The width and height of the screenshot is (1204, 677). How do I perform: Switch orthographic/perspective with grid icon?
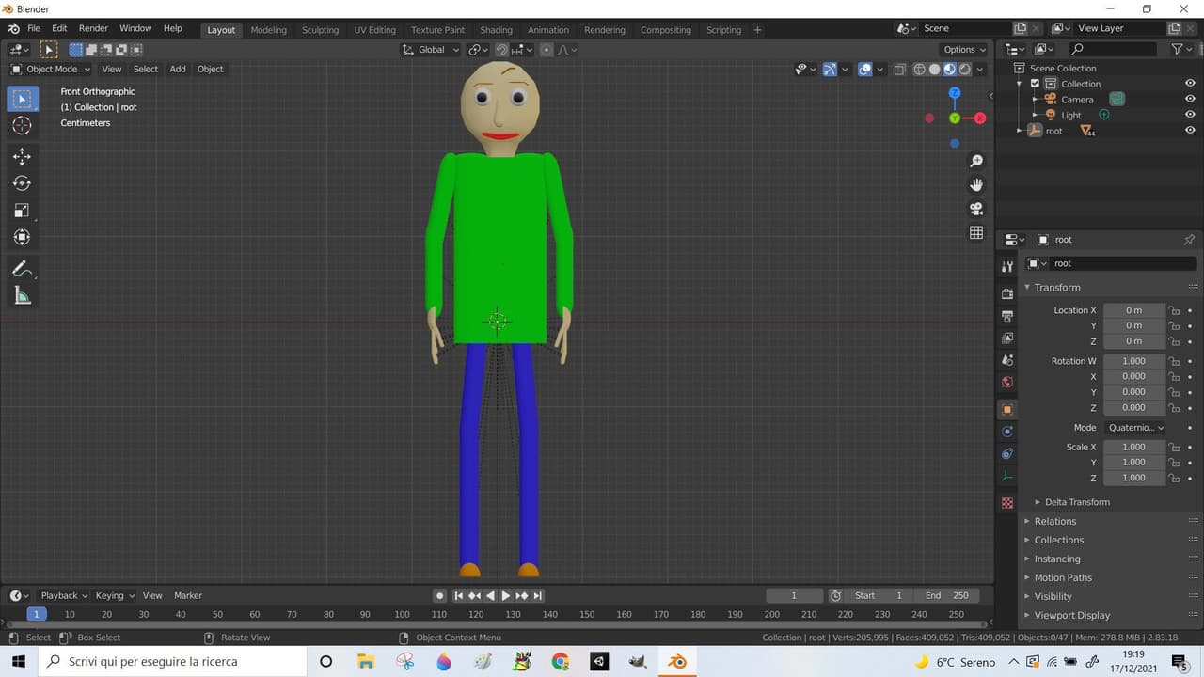click(x=976, y=232)
